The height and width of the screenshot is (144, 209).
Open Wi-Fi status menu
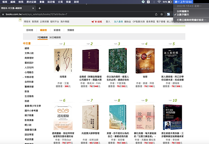tap(159, 2)
